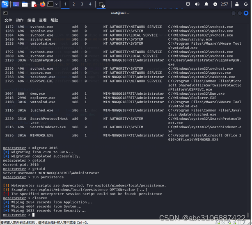This screenshot has width=252, height=225.
Task: Click the WINWORD.EXE process entry
Action: (x=41, y=135)
